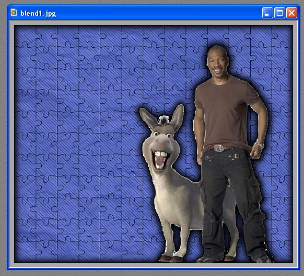Maximize the blend1.jpg window
This screenshot has width=304, height=276.
tap(279, 13)
